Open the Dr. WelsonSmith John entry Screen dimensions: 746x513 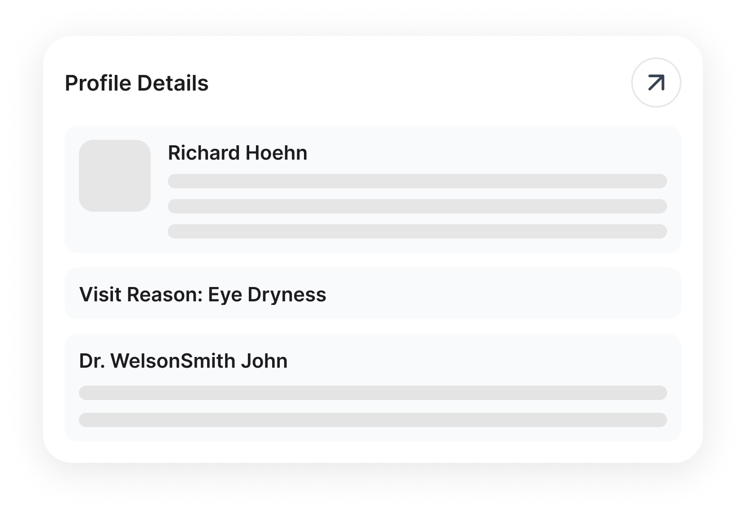click(x=183, y=361)
